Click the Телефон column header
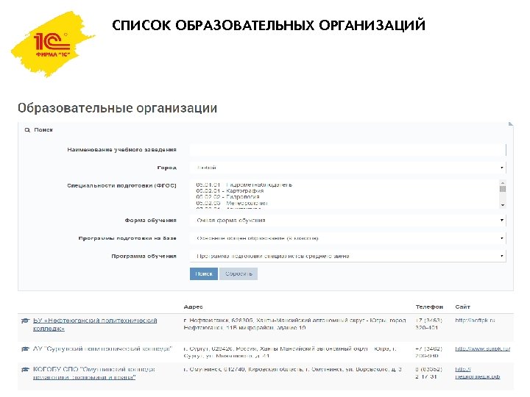 (x=429, y=307)
